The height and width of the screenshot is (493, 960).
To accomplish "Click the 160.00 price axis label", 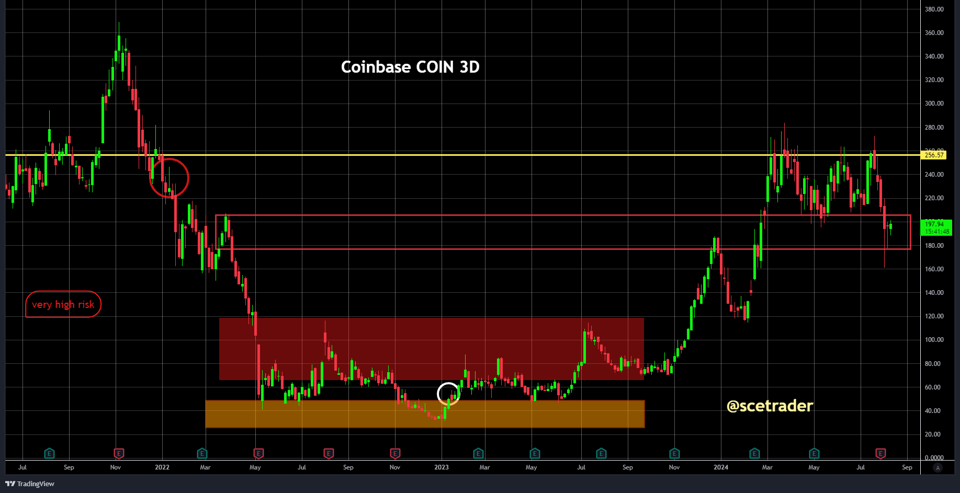I will tap(934, 269).
